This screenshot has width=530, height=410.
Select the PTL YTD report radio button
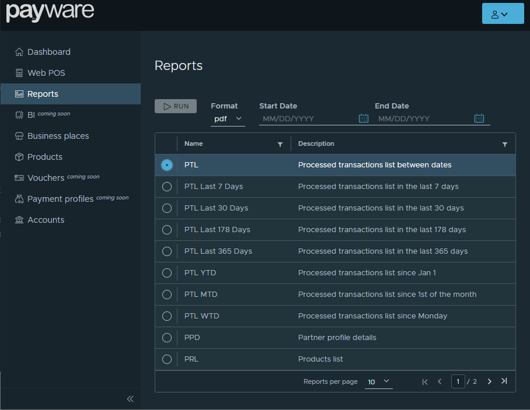point(167,273)
